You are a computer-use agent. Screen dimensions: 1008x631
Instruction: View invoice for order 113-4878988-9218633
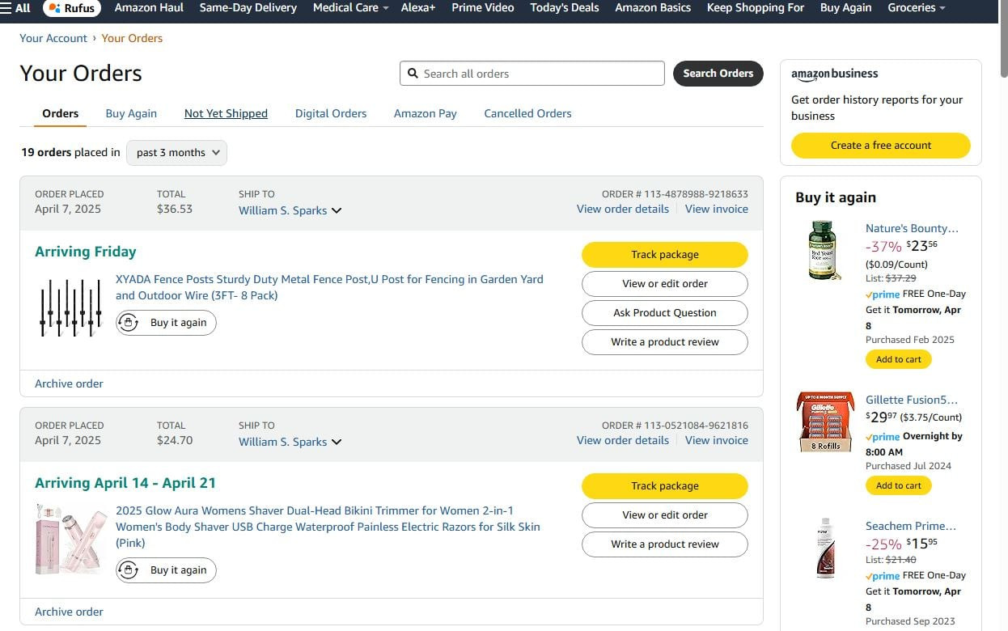717,209
